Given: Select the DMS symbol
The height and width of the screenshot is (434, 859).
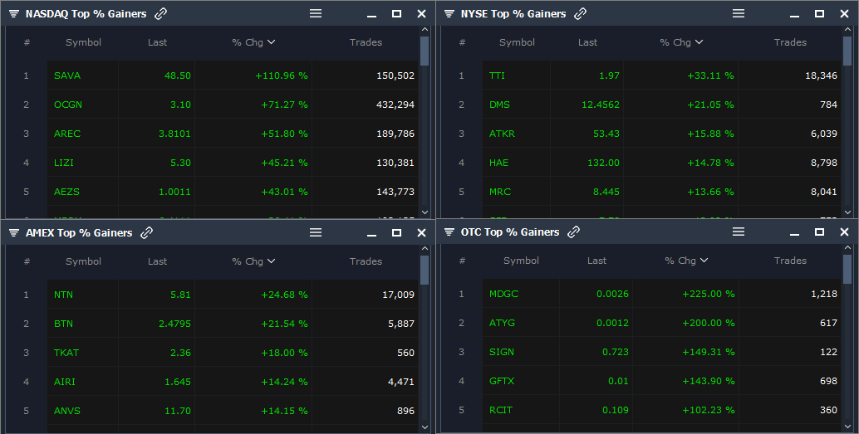Looking at the screenshot, I should (499, 105).
